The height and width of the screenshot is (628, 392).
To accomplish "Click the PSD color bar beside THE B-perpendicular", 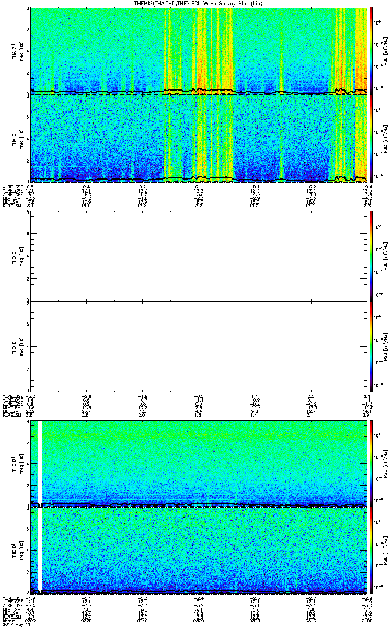I will (x=371, y=463).
